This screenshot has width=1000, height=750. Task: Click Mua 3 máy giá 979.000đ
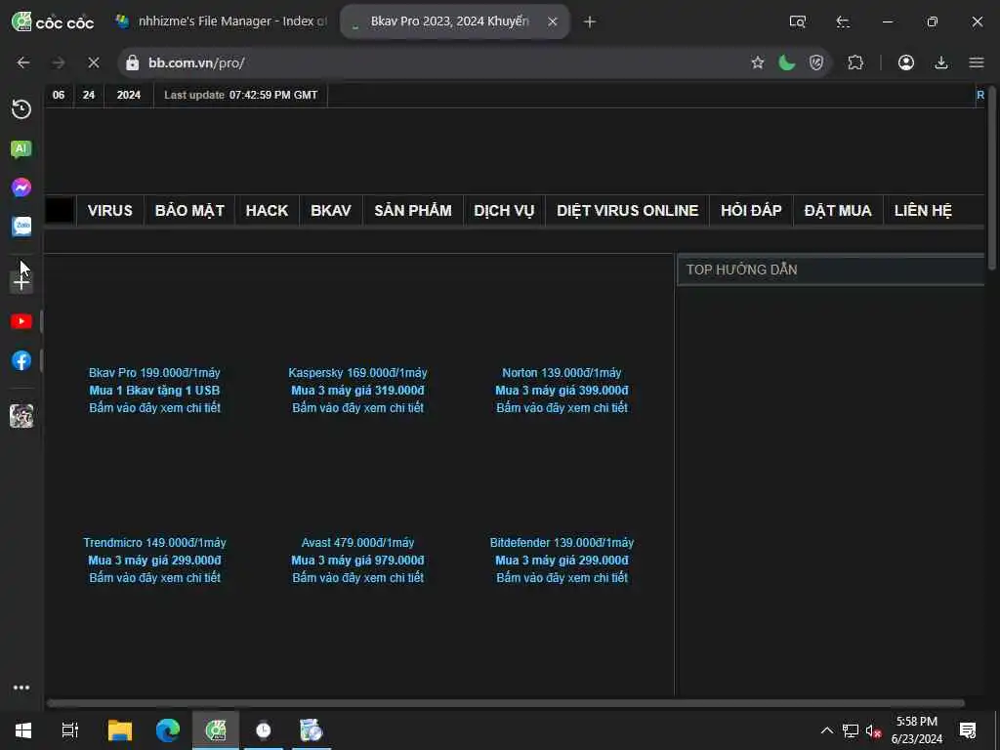tap(357, 560)
